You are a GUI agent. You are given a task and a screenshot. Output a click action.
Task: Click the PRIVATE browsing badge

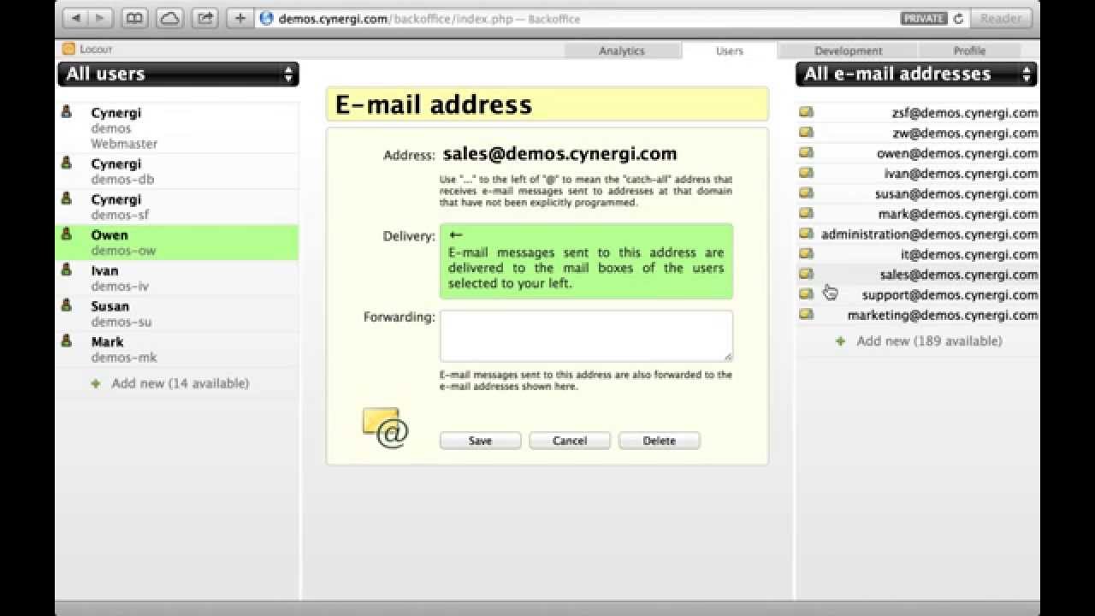(924, 18)
